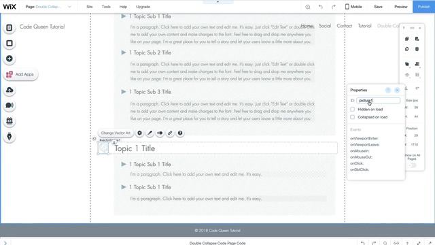Undo last action in top bar
435x245 pixels.
click(321, 7)
